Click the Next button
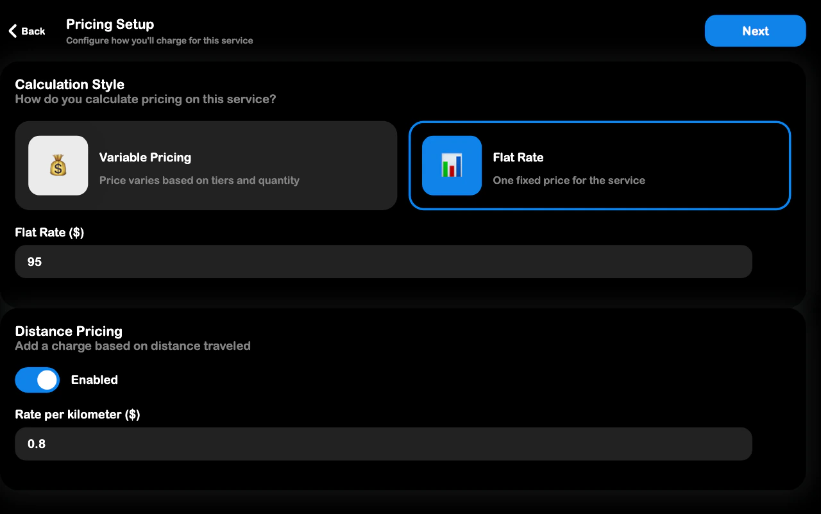The image size is (821, 514). point(755,31)
